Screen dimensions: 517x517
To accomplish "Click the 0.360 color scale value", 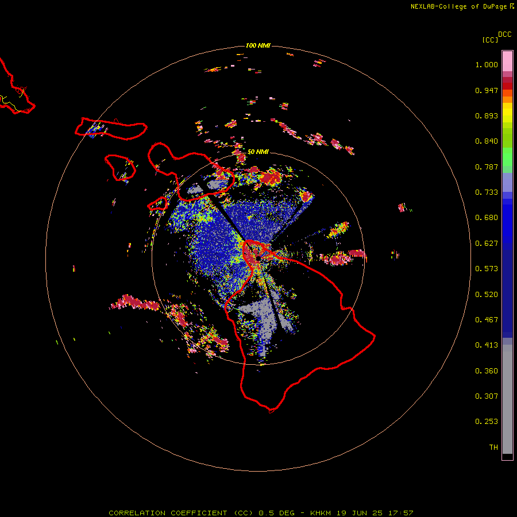I will click(487, 371).
